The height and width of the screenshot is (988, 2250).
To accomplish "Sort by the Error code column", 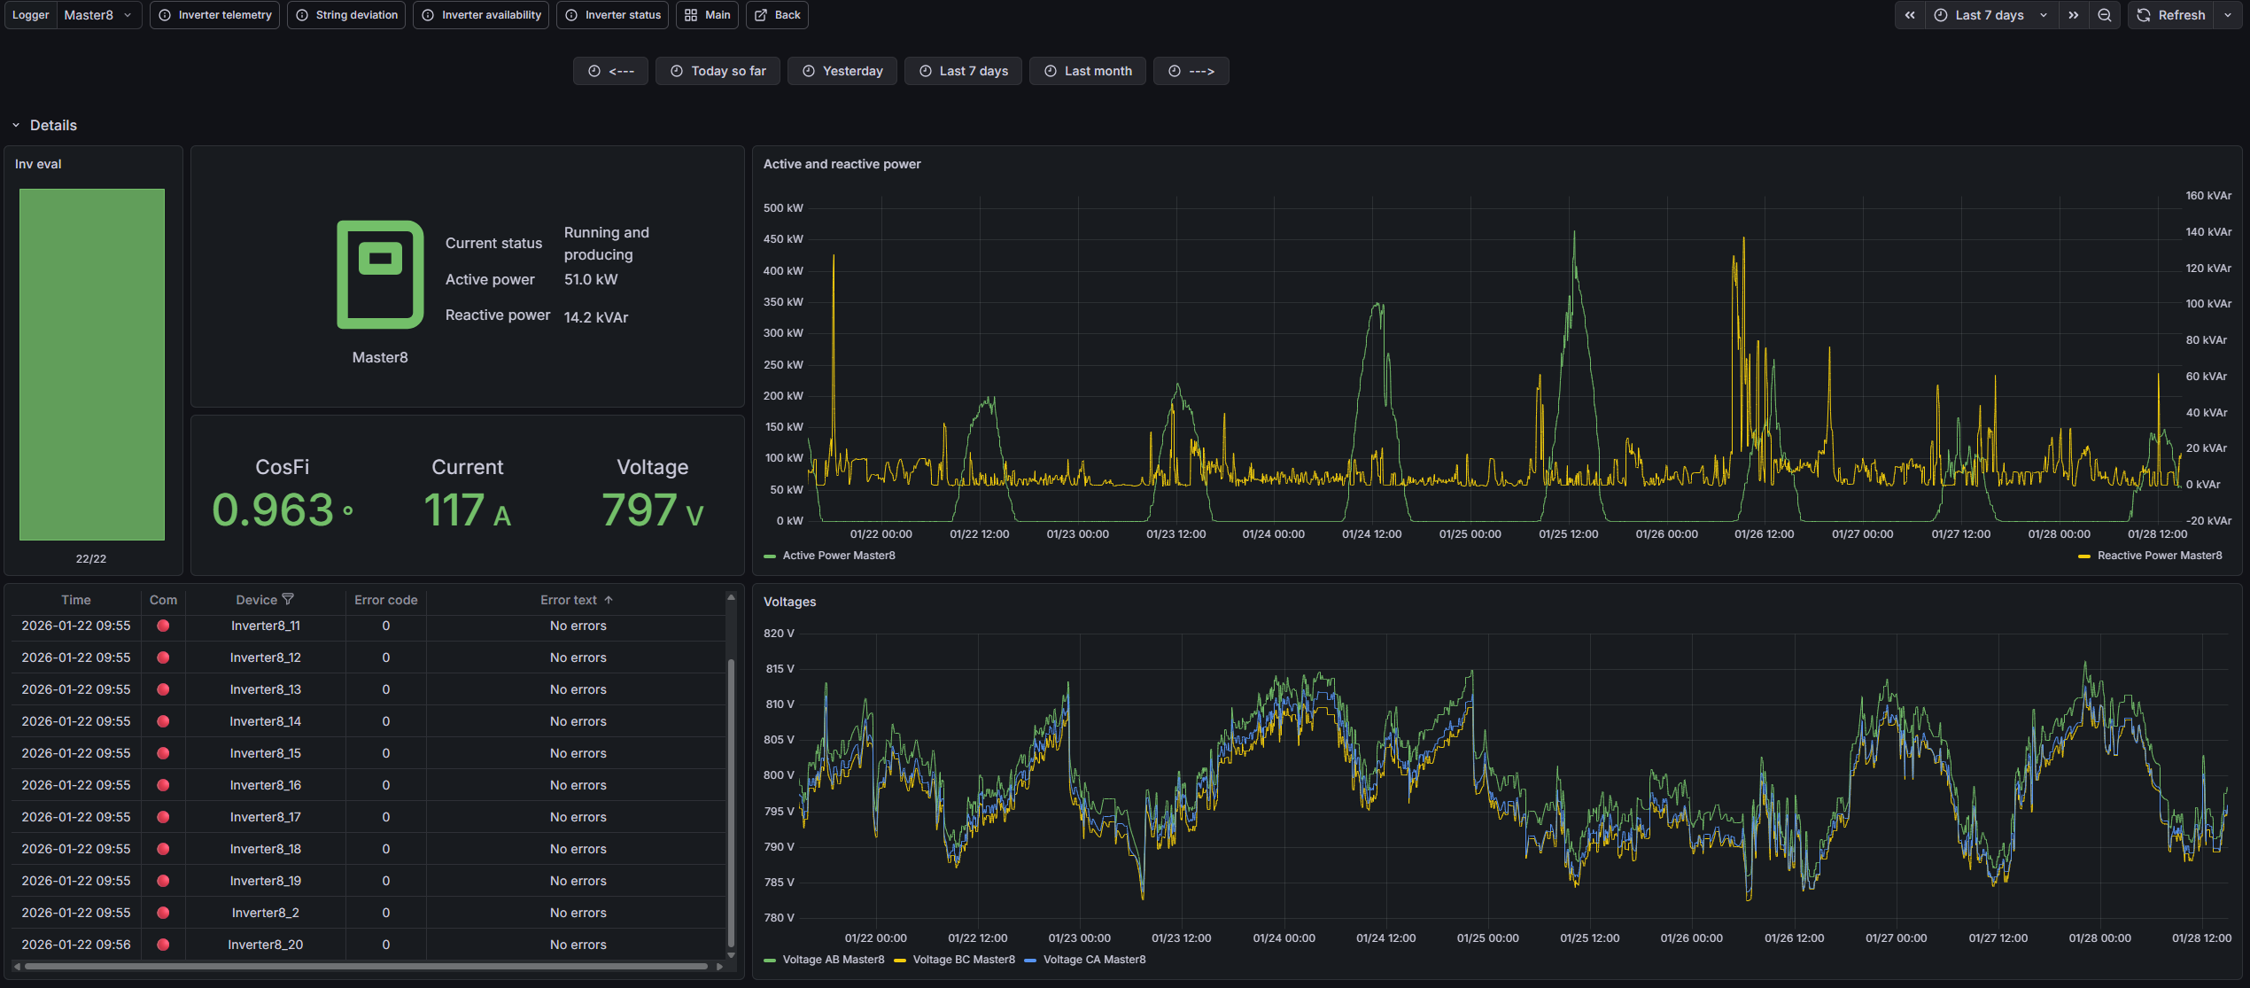I will tap(386, 600).
